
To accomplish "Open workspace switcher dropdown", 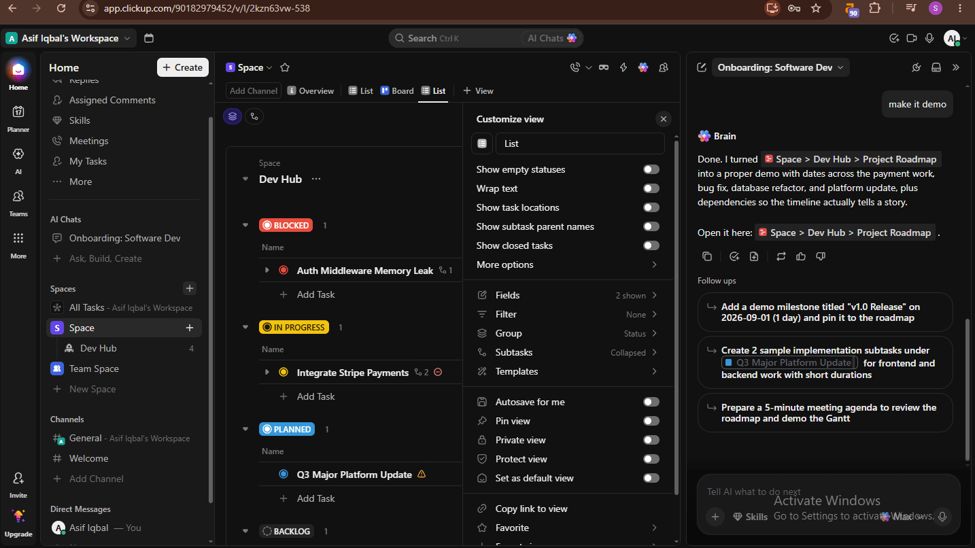I will coord(71,38).
